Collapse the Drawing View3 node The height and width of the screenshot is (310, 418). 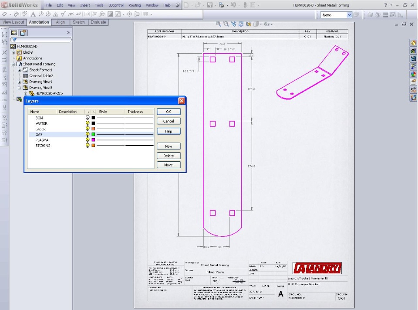(20, 88)
